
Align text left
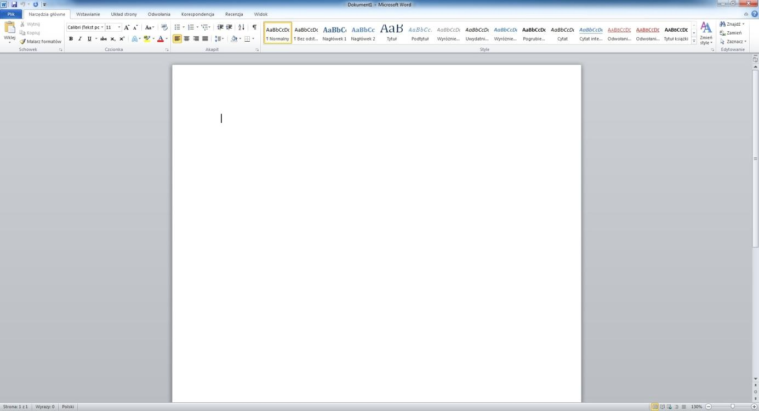pyautogui.click(x=177, y=39)
